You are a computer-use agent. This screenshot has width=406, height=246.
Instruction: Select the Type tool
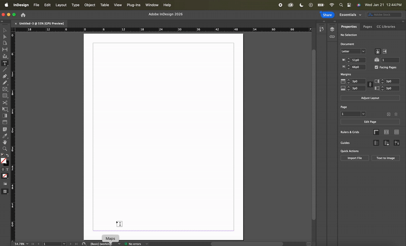[5, 63]
